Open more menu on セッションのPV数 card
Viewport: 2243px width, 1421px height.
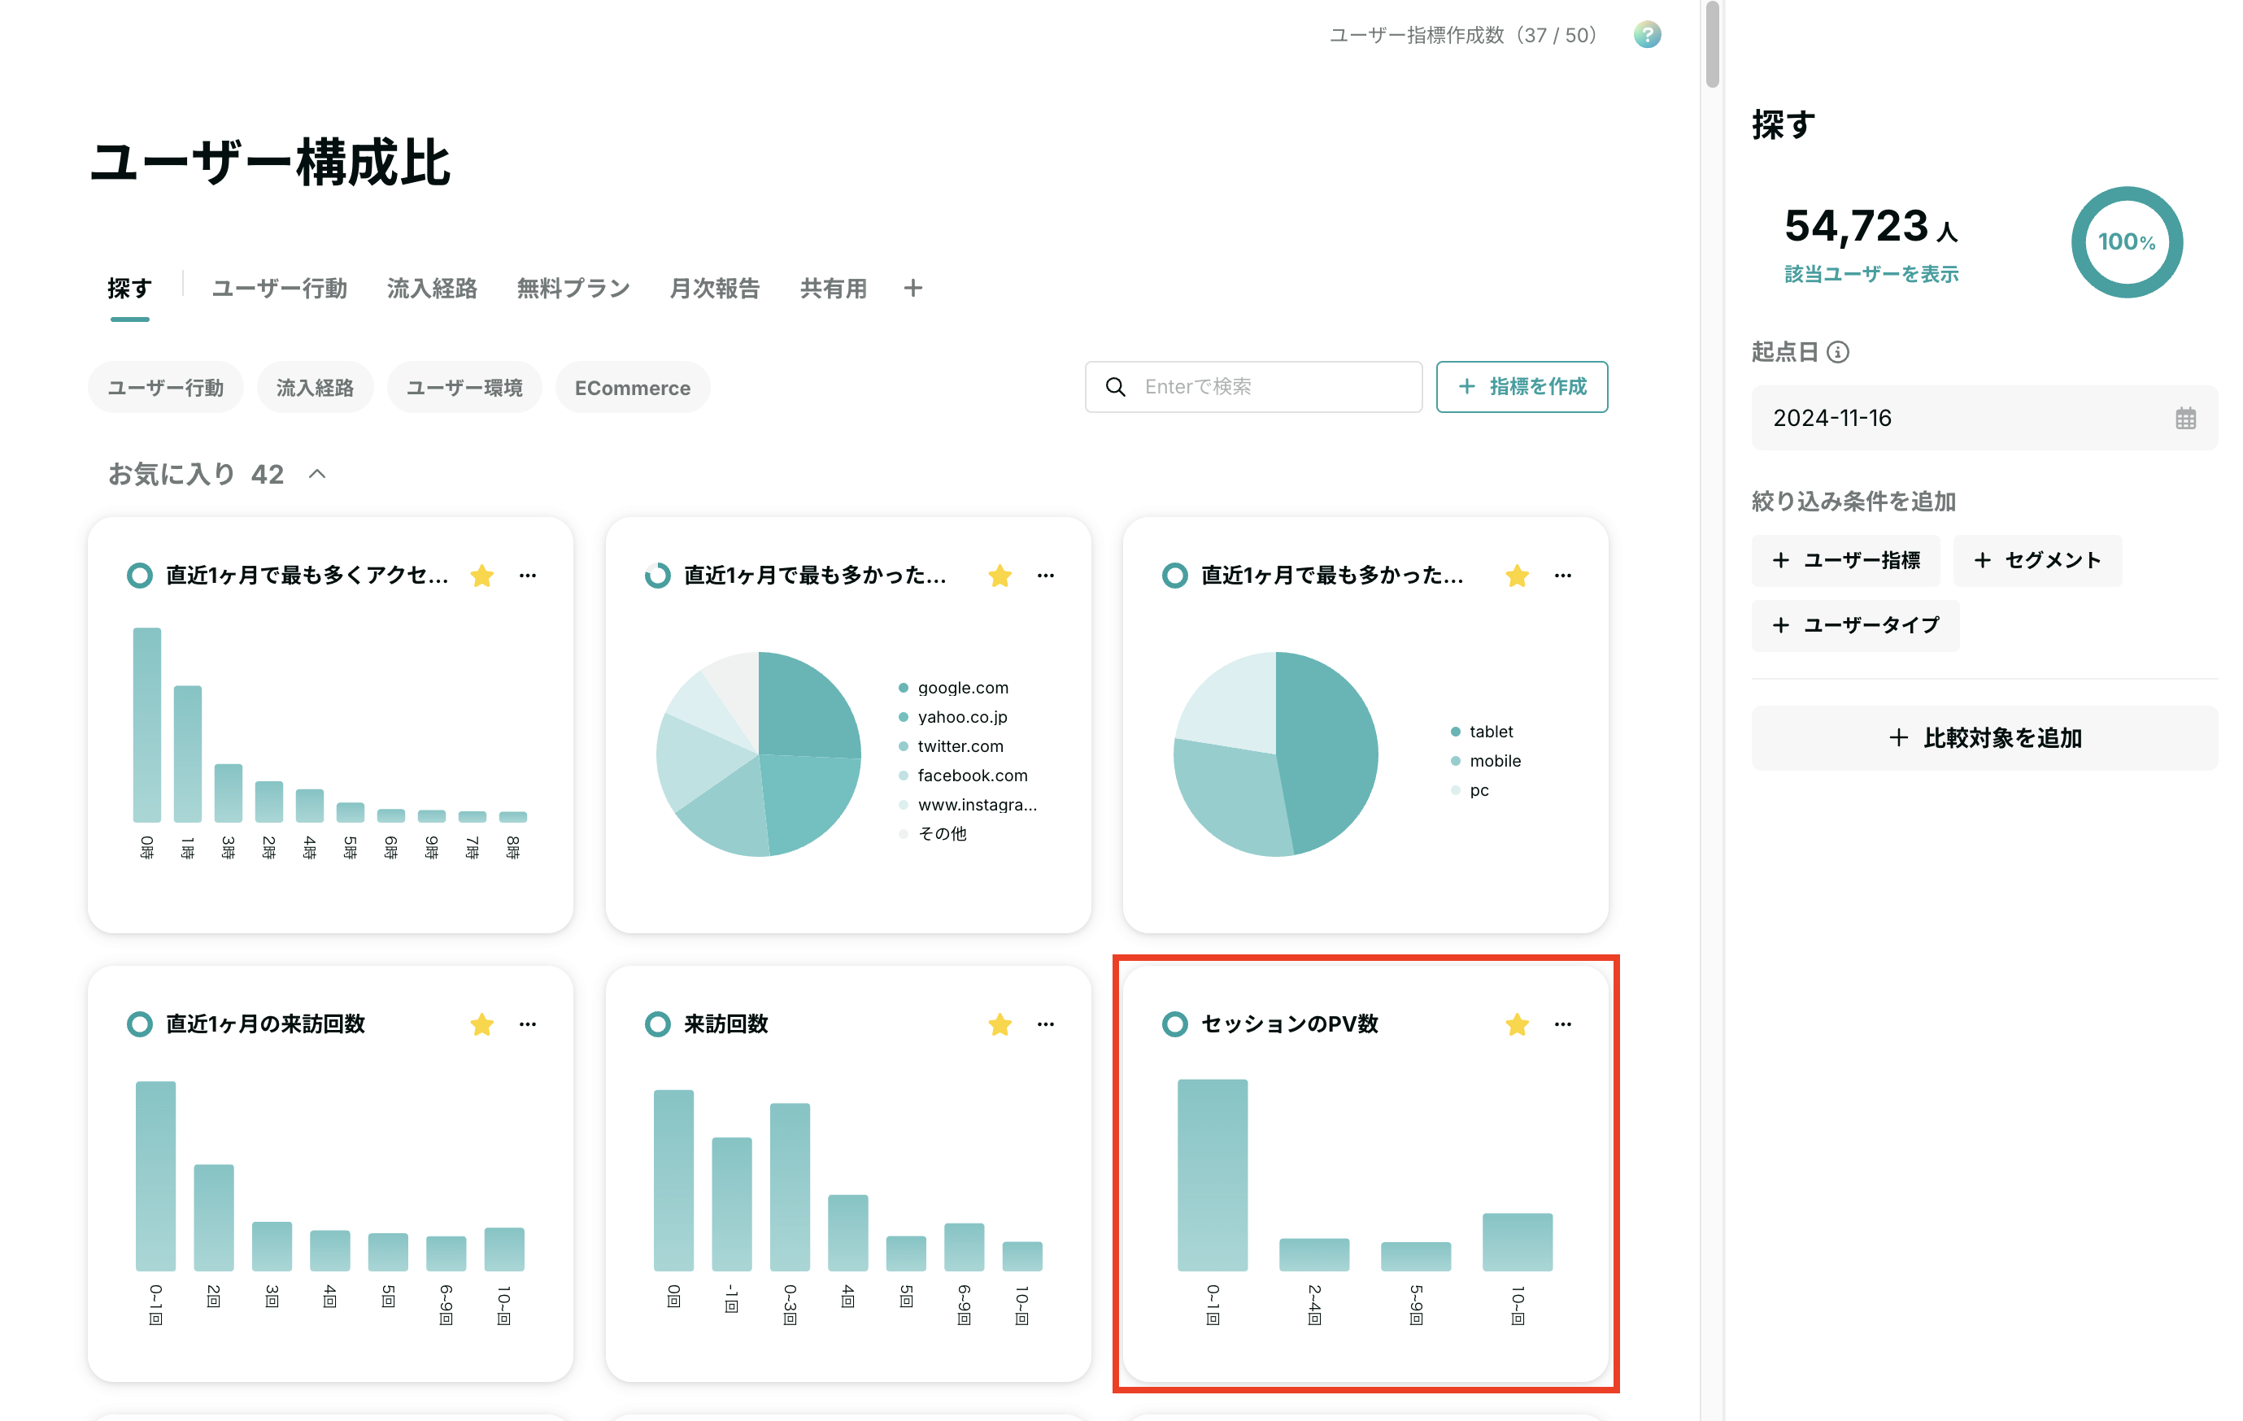(x=1563, y=1024)
